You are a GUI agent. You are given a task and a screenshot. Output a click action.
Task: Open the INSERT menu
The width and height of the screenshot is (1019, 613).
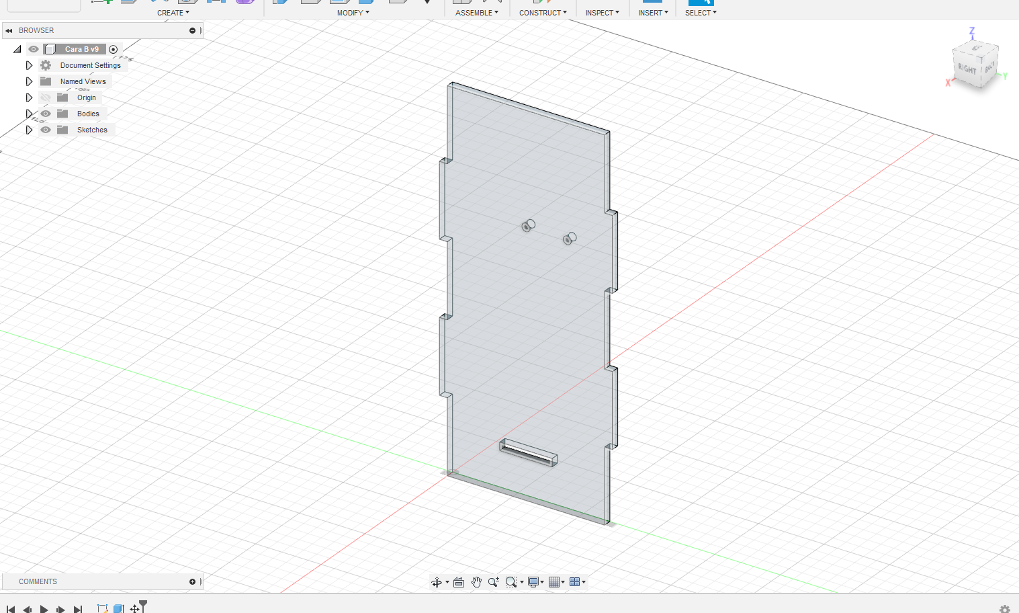point(654,13)
